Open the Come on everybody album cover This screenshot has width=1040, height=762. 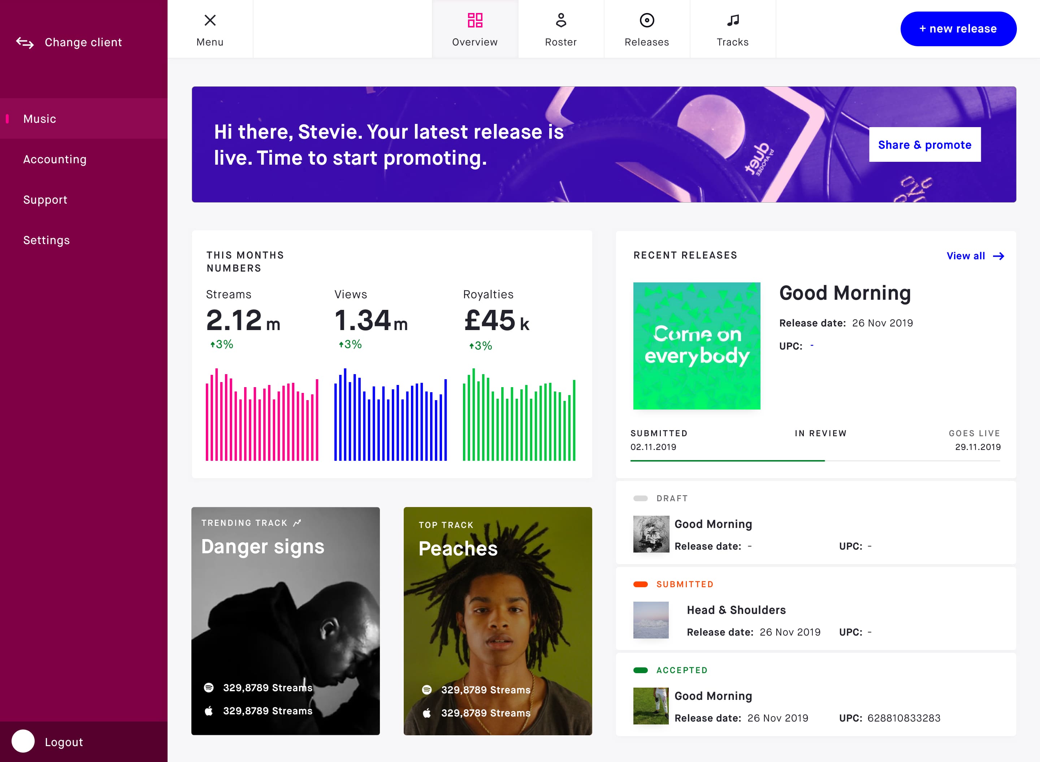[697, 346]
